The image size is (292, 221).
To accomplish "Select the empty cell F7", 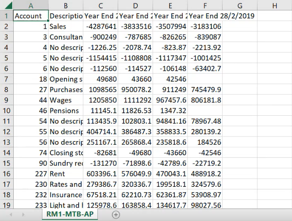I will pyautogui.click(x=205, y=79).
